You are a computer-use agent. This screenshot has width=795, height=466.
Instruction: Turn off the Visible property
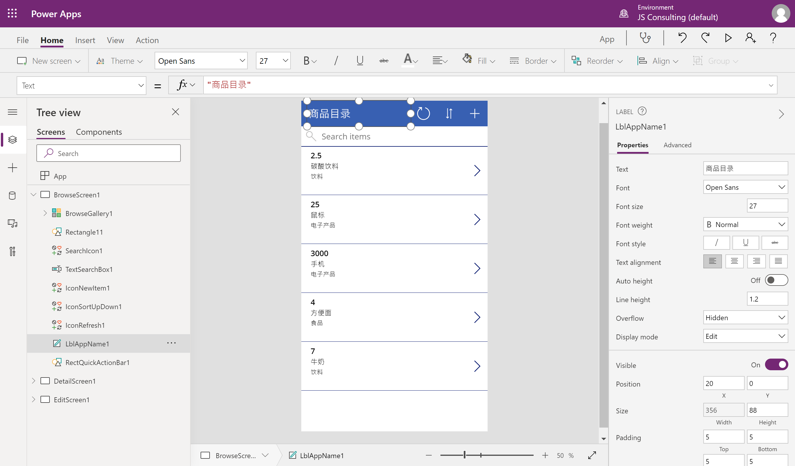point(777,365)
